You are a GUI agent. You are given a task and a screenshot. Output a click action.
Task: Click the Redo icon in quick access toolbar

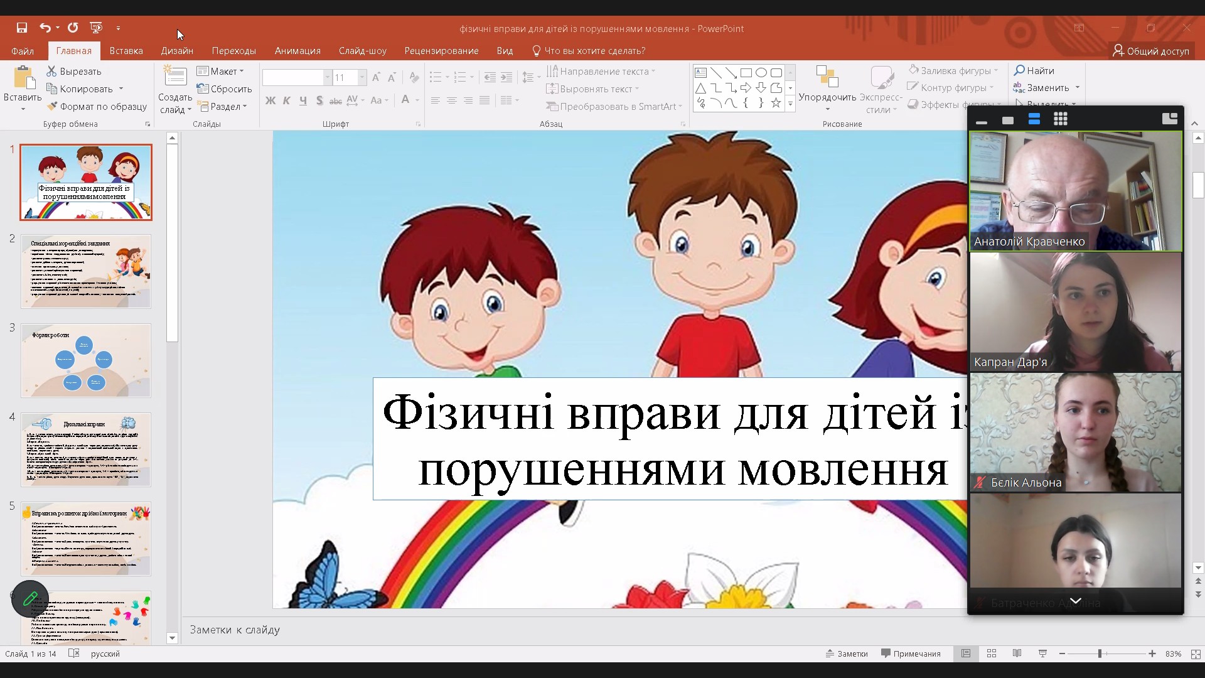[x=73, y=28]
